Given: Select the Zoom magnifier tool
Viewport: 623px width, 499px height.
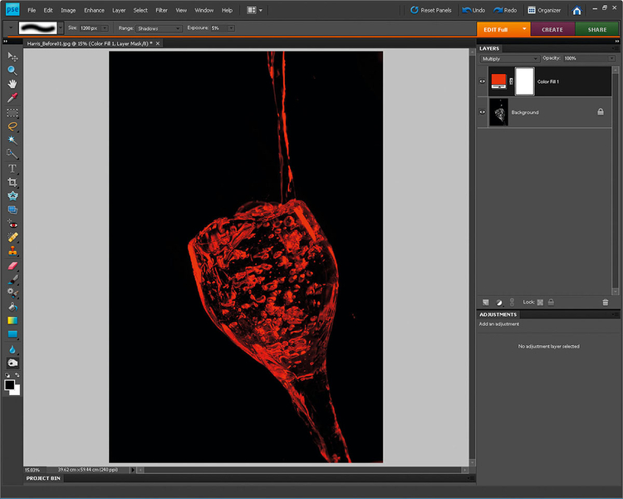Looking at the screenshot, I should click(12, 71).
